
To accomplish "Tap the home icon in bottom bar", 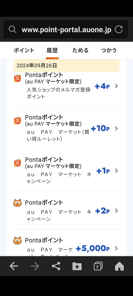I will click(x=119, y=266).
